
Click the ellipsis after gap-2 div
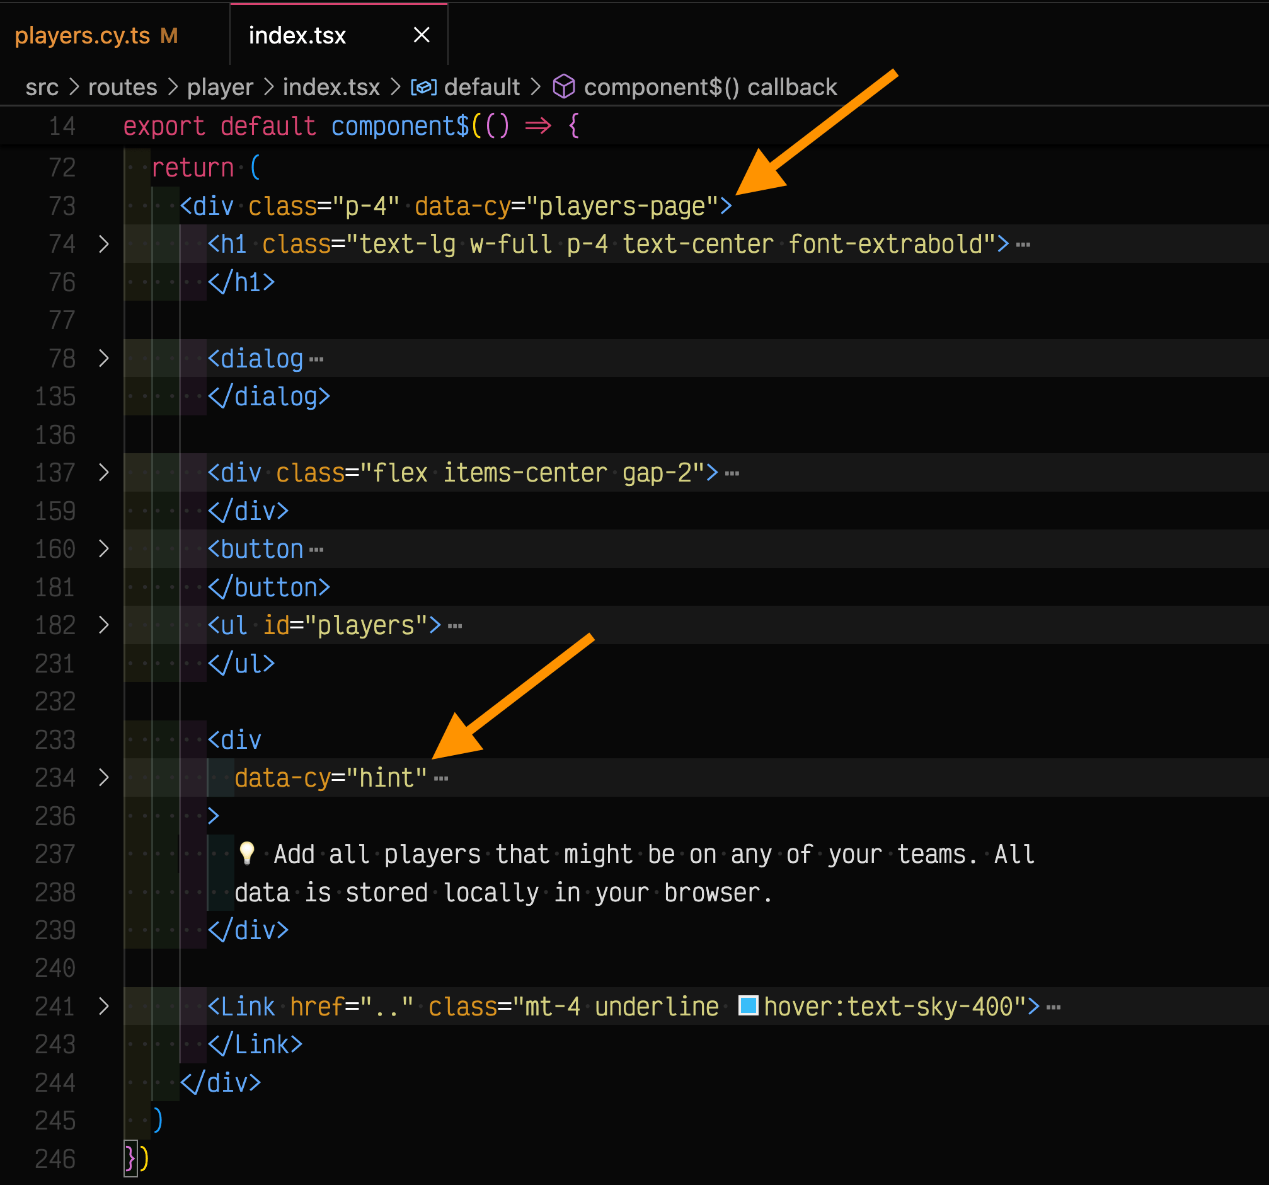732,474
